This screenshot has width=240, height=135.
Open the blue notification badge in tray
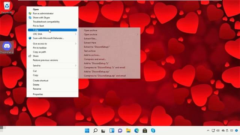point(237,130)
